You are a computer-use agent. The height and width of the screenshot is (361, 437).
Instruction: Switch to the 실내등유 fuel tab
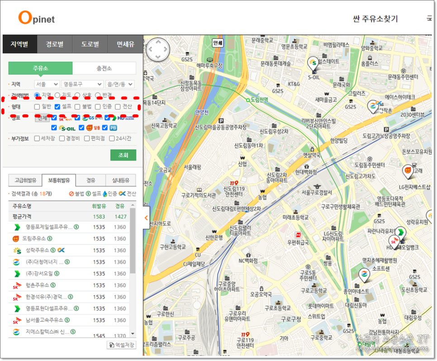pos(121,180)
